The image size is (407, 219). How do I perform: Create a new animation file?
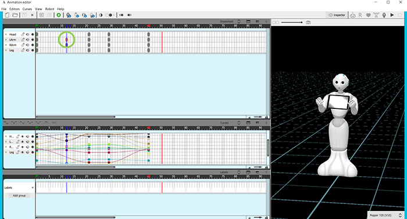[x=7, y=15]
